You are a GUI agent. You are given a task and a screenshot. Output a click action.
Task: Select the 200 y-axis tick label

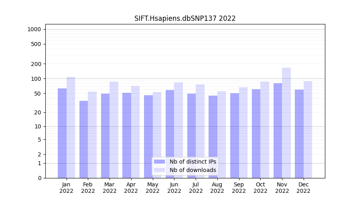37,64
